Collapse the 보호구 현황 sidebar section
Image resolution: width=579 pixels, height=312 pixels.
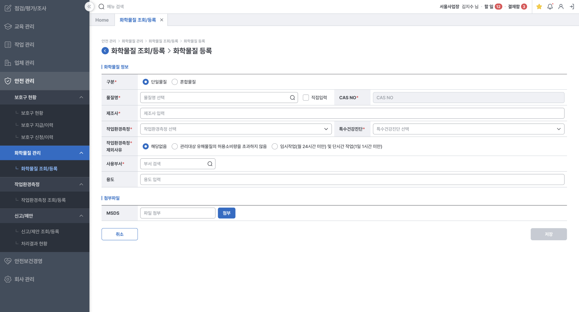click(81, 97)
